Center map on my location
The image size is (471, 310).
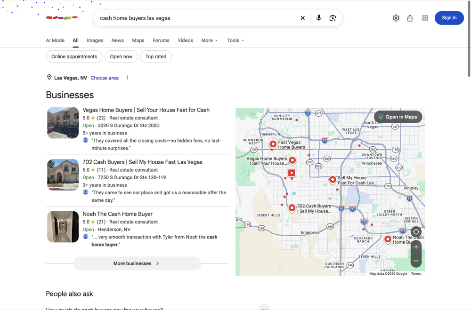click(416, 231)
